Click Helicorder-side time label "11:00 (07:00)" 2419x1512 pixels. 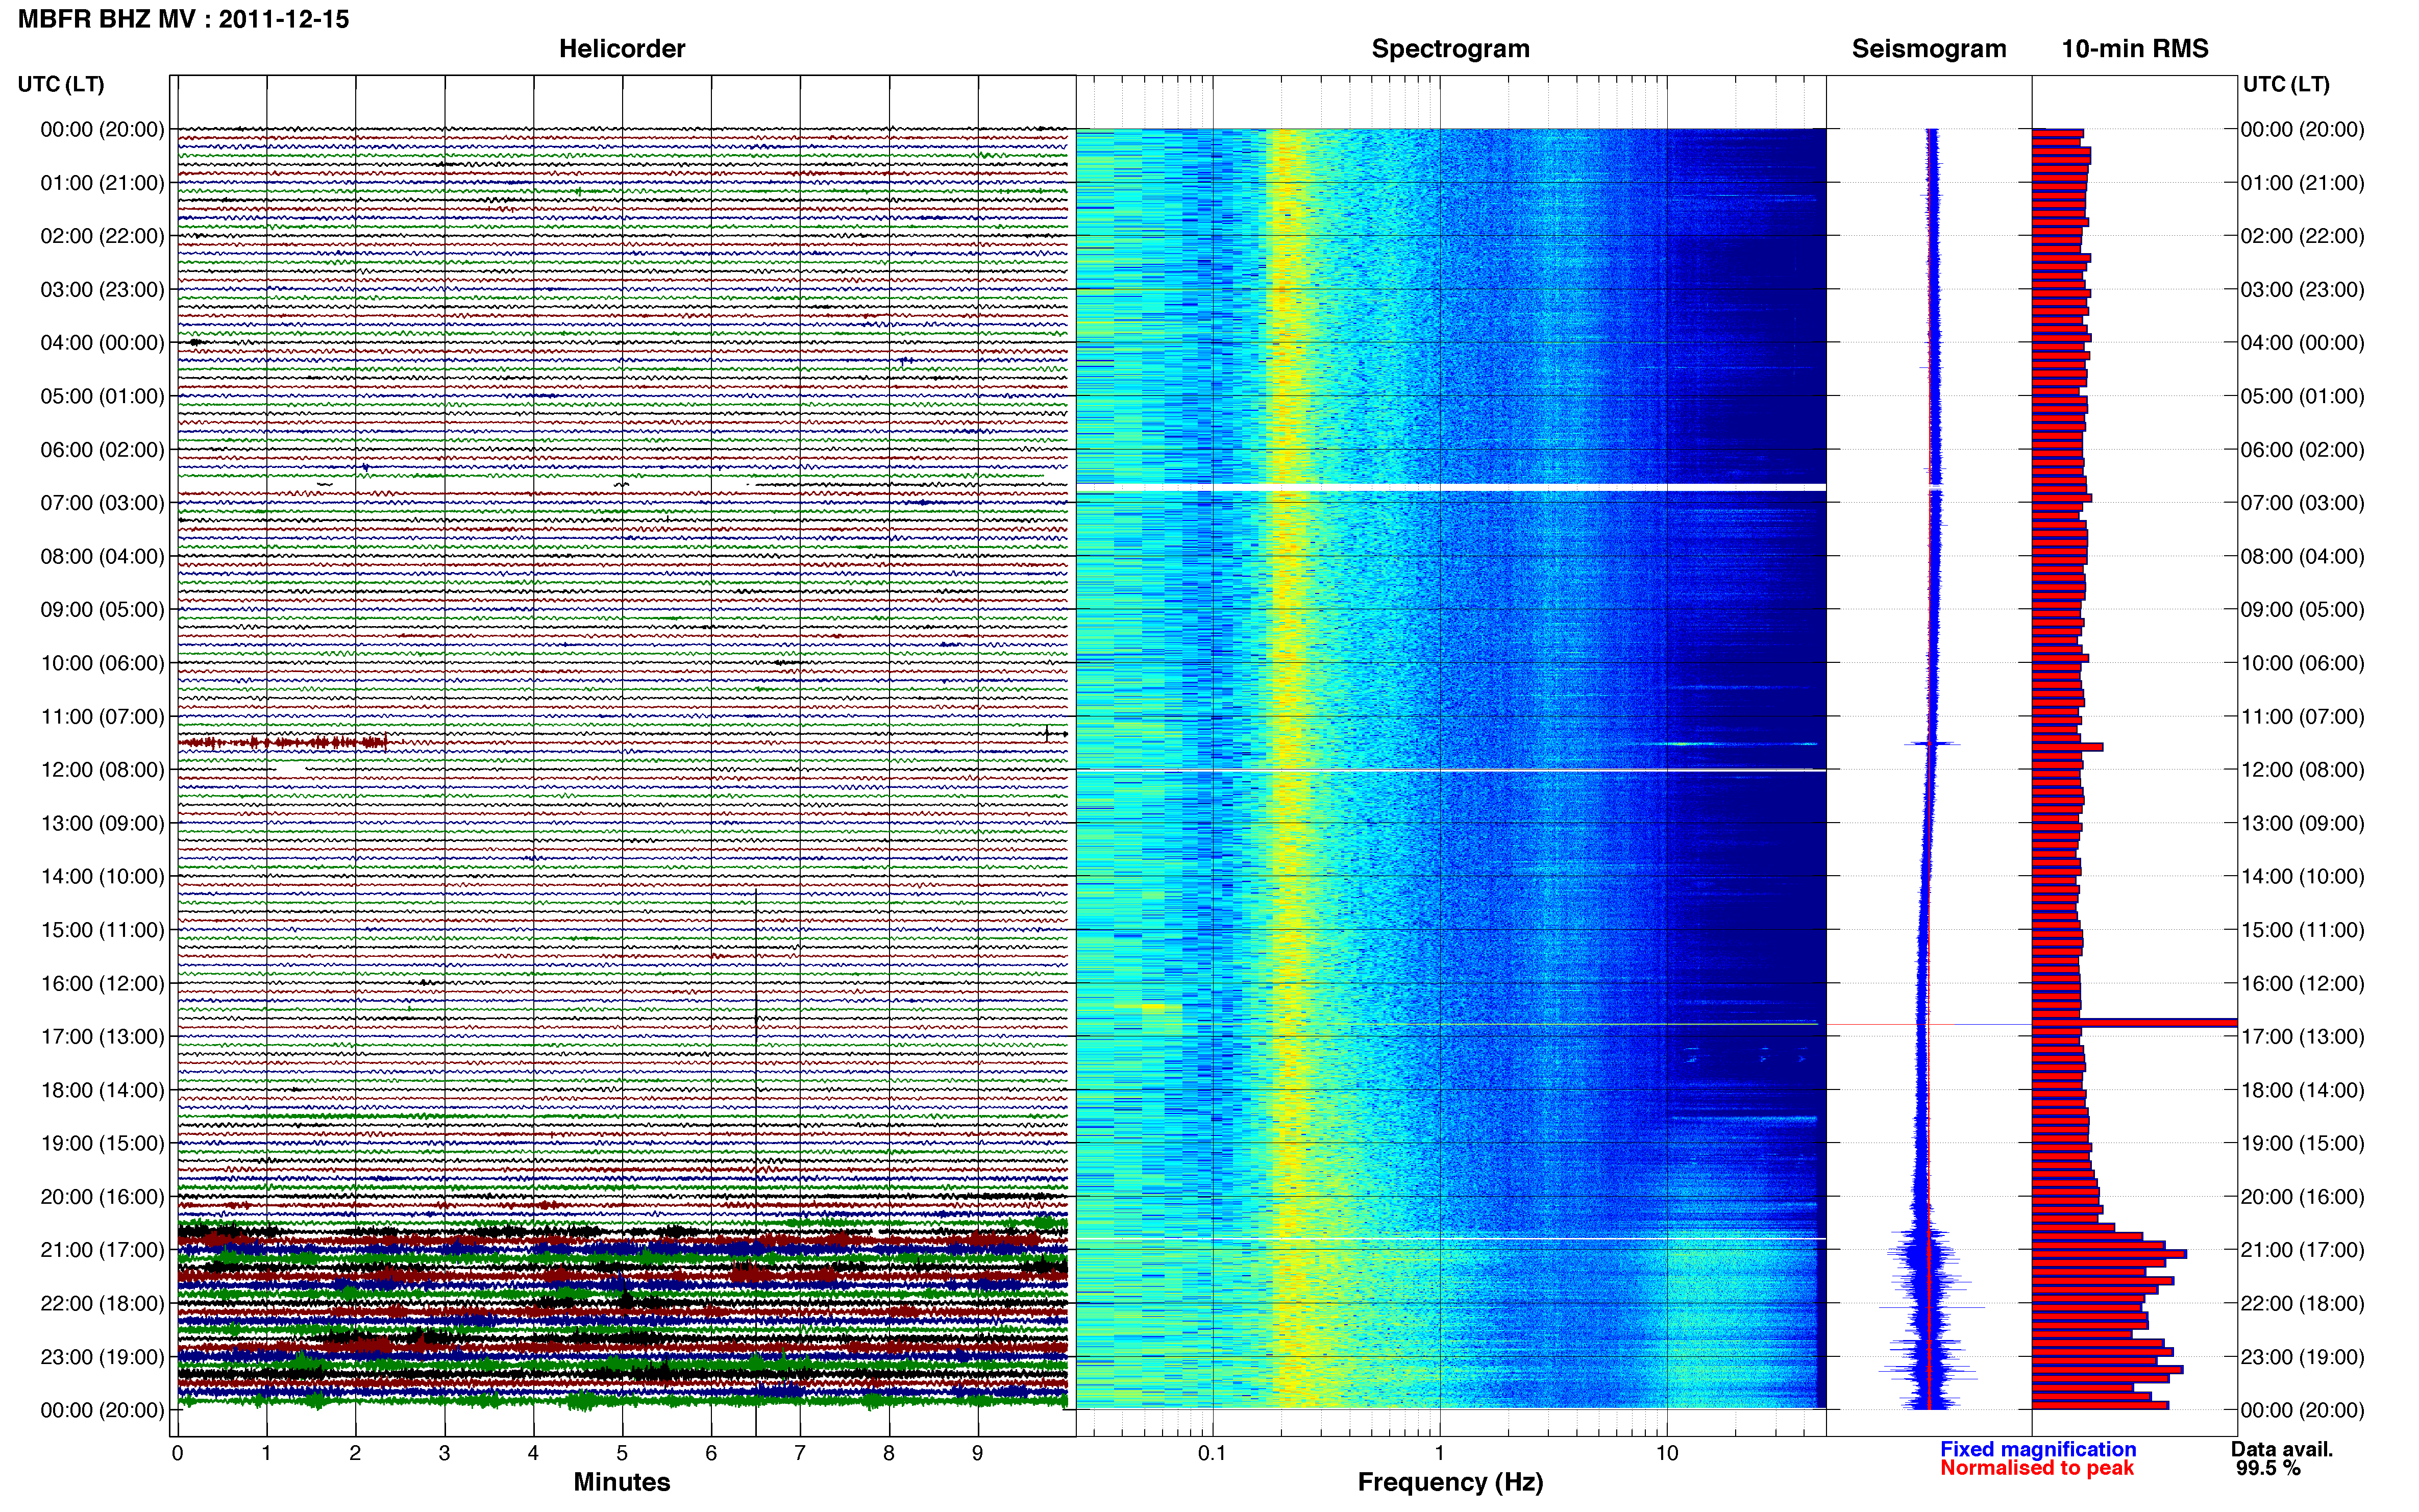[x=102, y=717]
